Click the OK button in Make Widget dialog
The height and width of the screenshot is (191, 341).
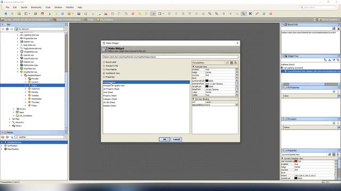[165, 139]
